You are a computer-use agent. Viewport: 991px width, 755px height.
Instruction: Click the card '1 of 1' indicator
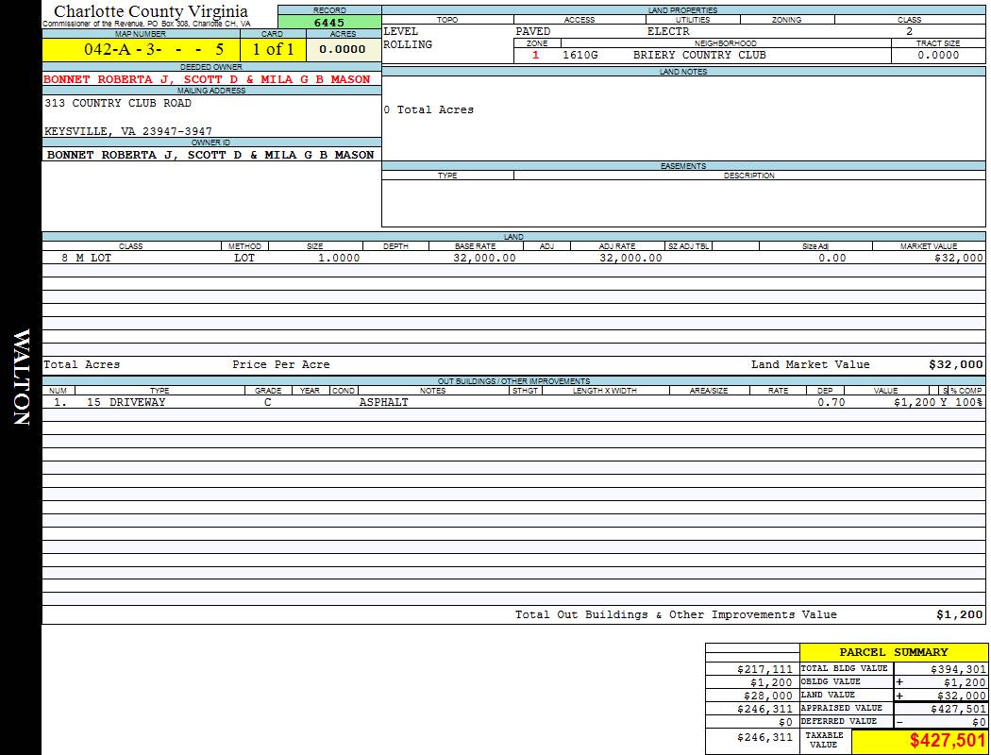pyautogui.click(x=273, y=49)
